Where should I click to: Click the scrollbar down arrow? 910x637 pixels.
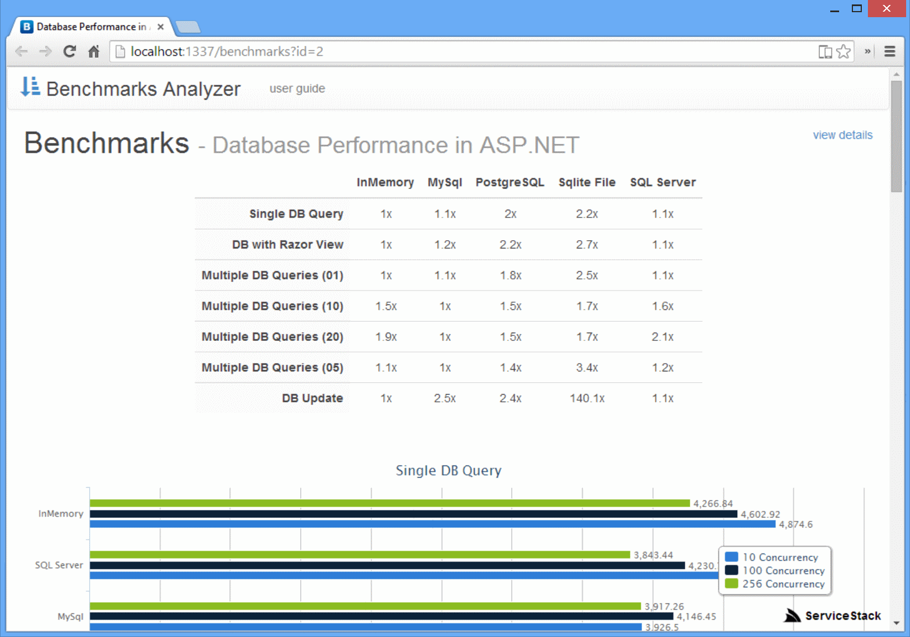point(897,623)
